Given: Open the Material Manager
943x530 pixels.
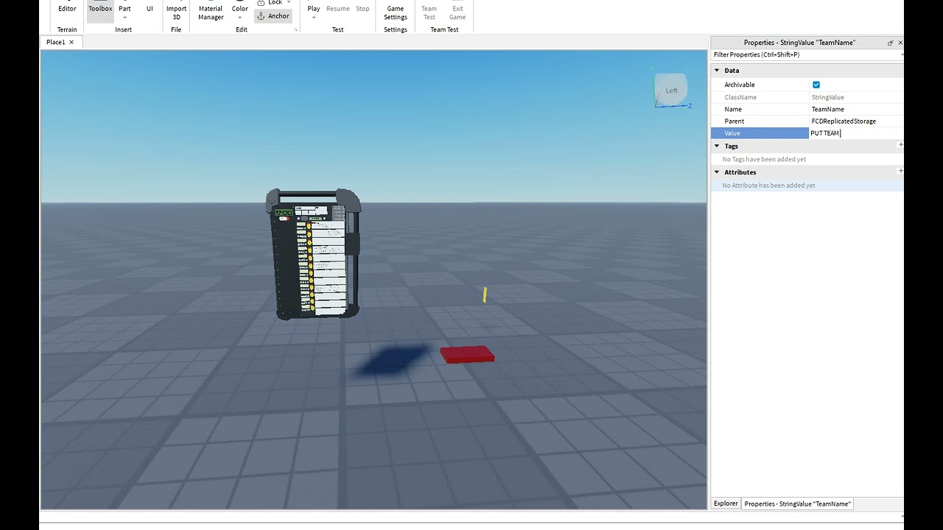Looking at the screenshot, I should tap(211, 12).
